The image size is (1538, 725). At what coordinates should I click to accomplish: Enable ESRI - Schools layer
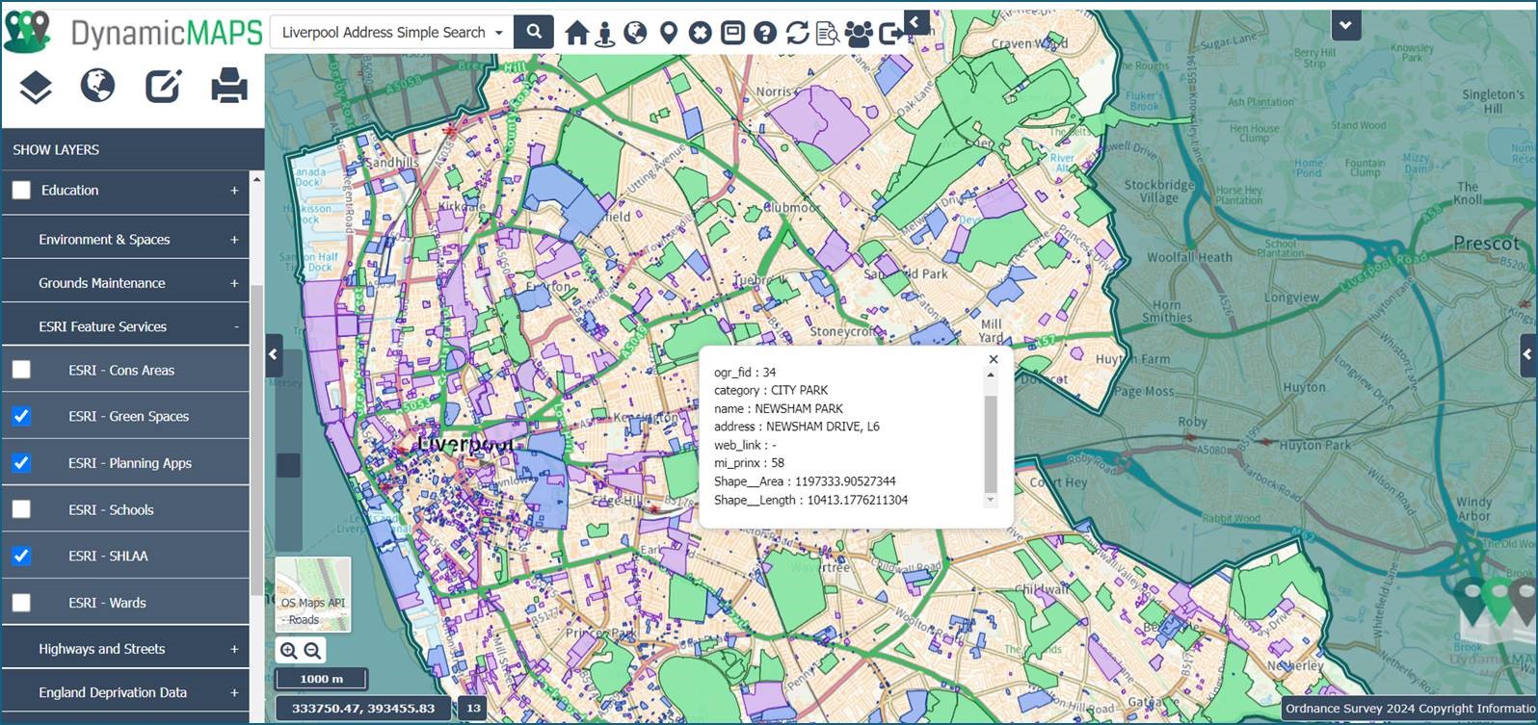click(21, 509)
